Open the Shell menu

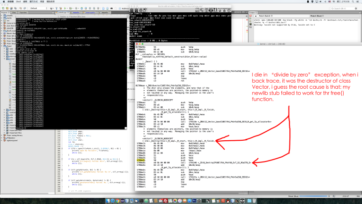point(18,1)
